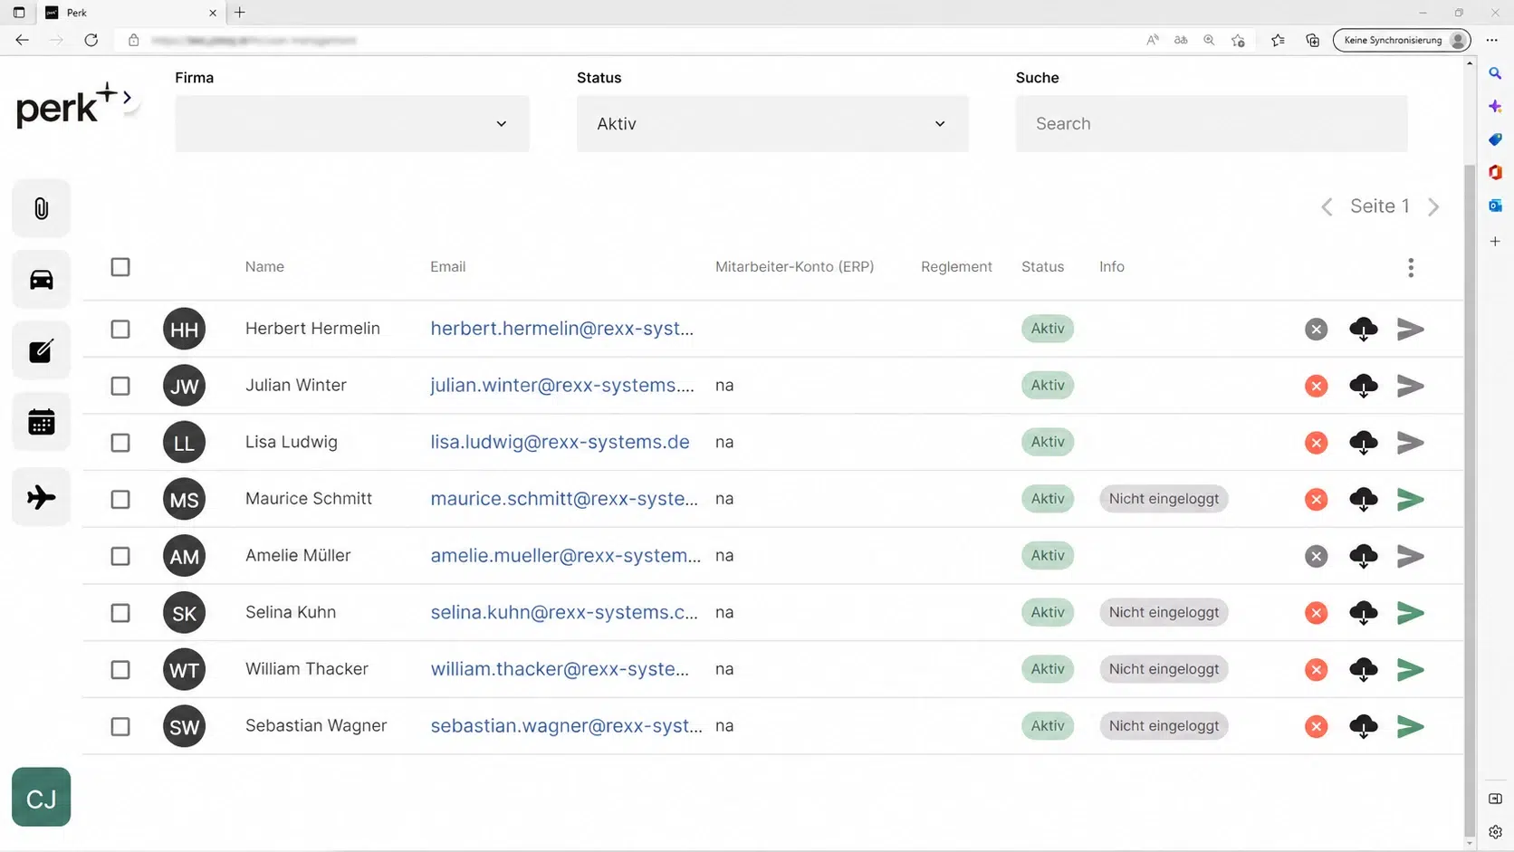The height and width of the screenshot is (852, 1514).
Task: Check the box for Herbert Hermelin
Action: pyautogui.click(x=120, y=329)
